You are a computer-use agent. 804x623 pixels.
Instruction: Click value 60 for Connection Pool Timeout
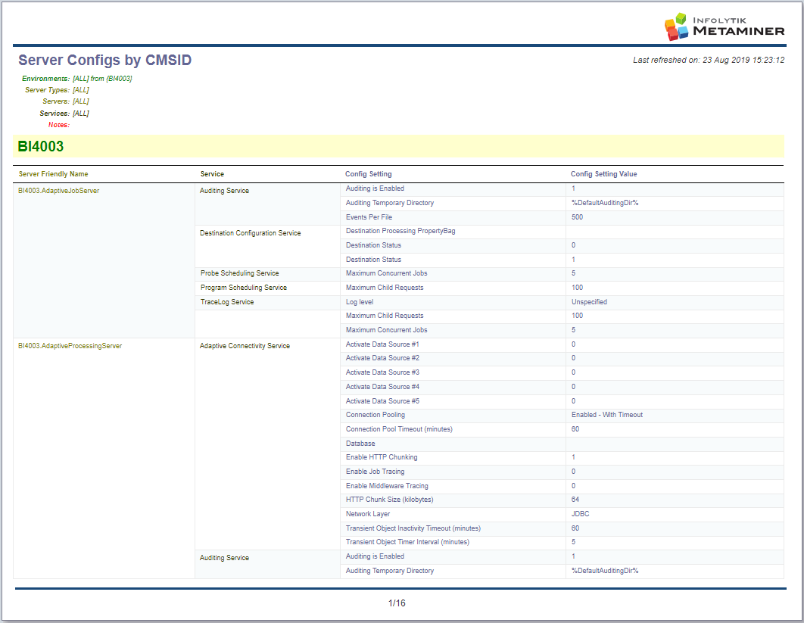(575, 429)
